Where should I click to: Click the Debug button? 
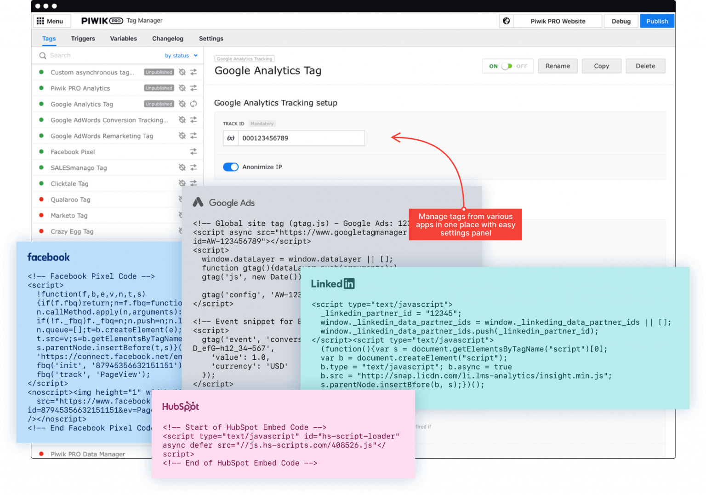click(621, 21)
